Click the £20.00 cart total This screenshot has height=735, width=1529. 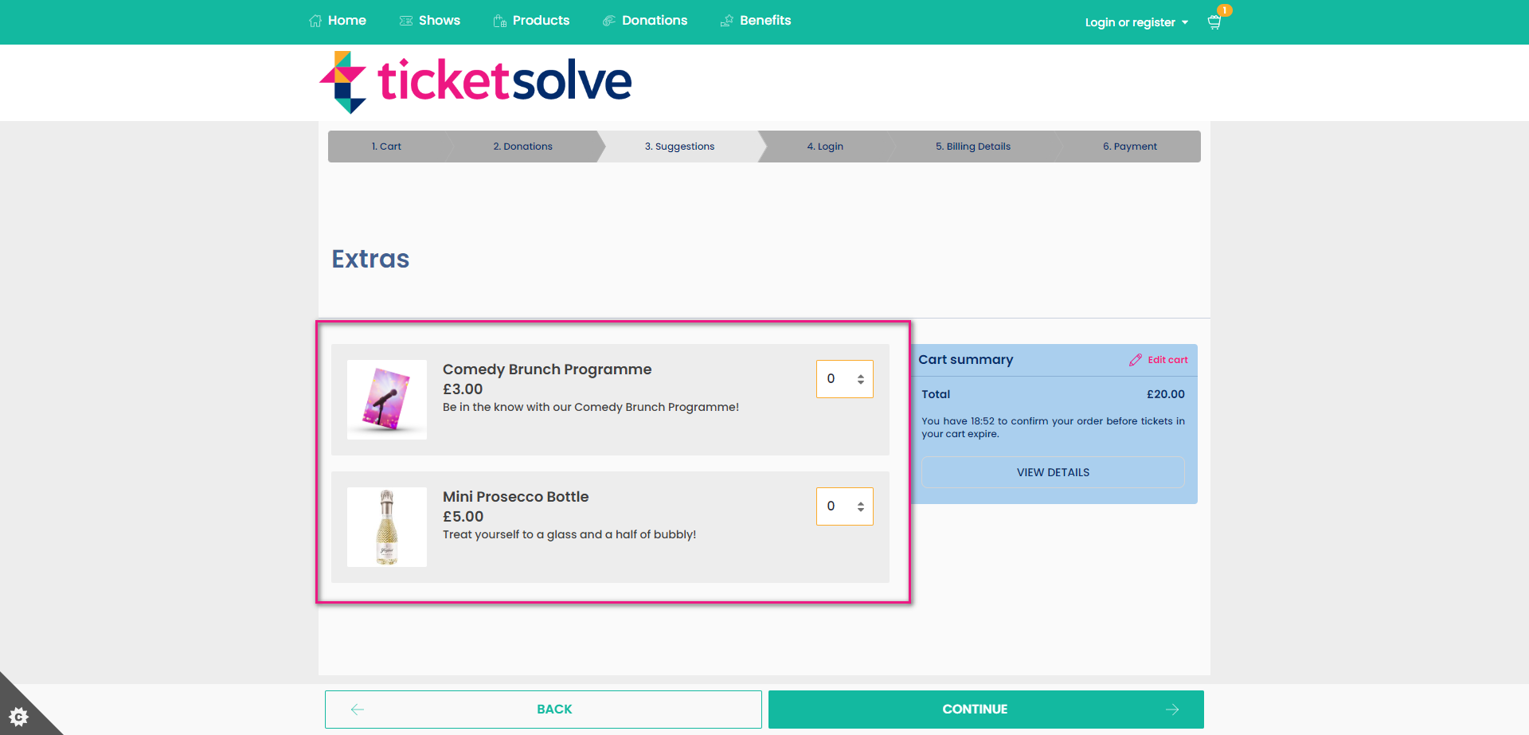pyautogui.click(x=1166, y=394)
